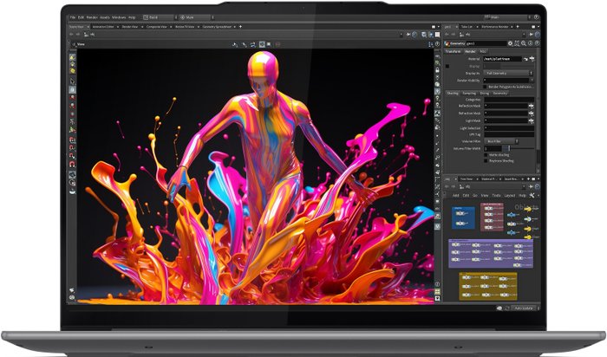Toggle Render Polygons As Subdivision checkbox
607x357 pixels.
coord(486,87)
